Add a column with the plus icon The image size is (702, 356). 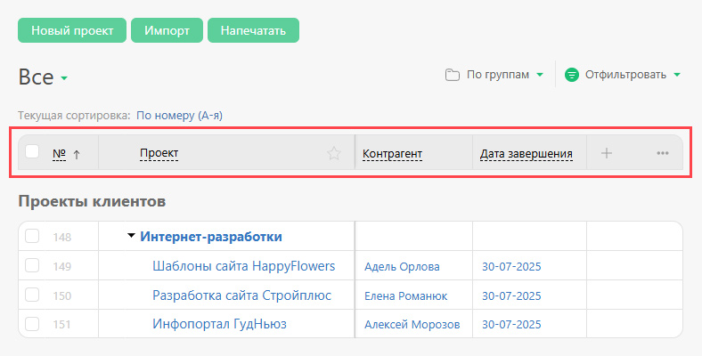(607, 153)
